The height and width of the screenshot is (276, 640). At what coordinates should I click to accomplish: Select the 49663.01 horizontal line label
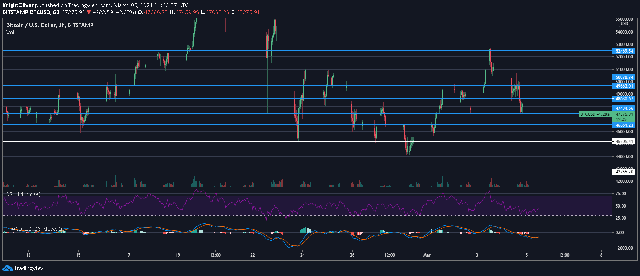(x=623, y=86)
